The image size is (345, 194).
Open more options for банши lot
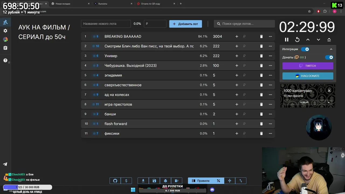(x=270, y=114)
